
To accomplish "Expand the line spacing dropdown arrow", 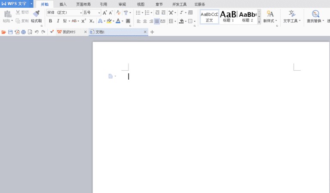I will (175, 21).
